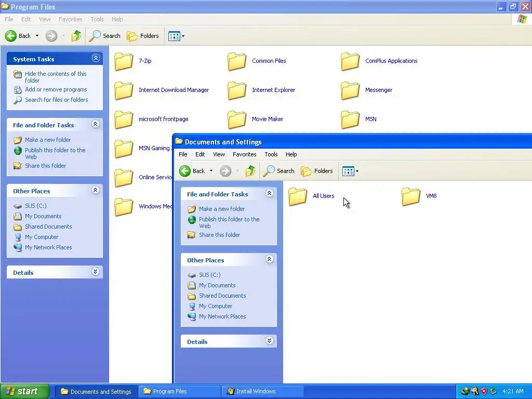The image size is (532, 399).
Task: Open Back history dropdown in Documents and Settings
Action: point(211,171)
